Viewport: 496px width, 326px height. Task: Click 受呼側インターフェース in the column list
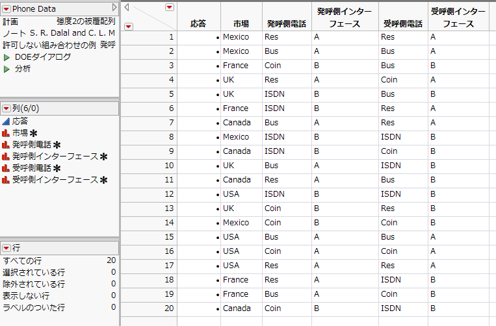coord(55,180)
